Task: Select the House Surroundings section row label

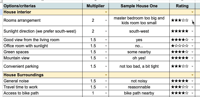Action: point(43,75)
